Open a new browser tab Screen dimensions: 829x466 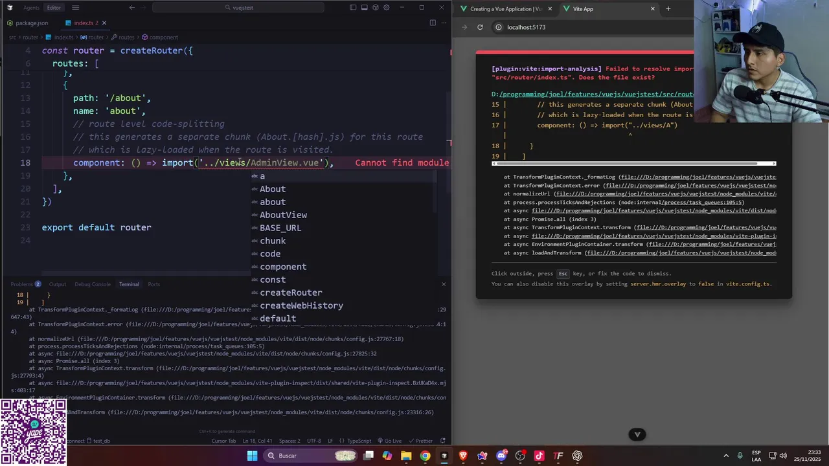click(668, 9)
